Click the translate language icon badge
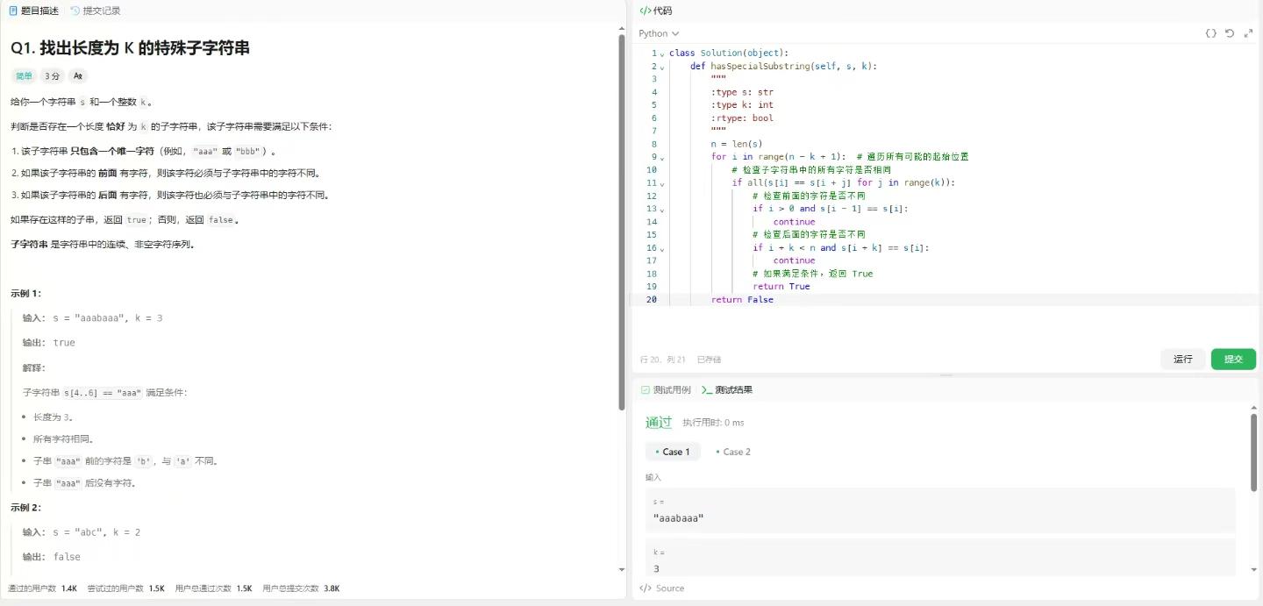Viewport: 1263px width, 606px height. 78,76
